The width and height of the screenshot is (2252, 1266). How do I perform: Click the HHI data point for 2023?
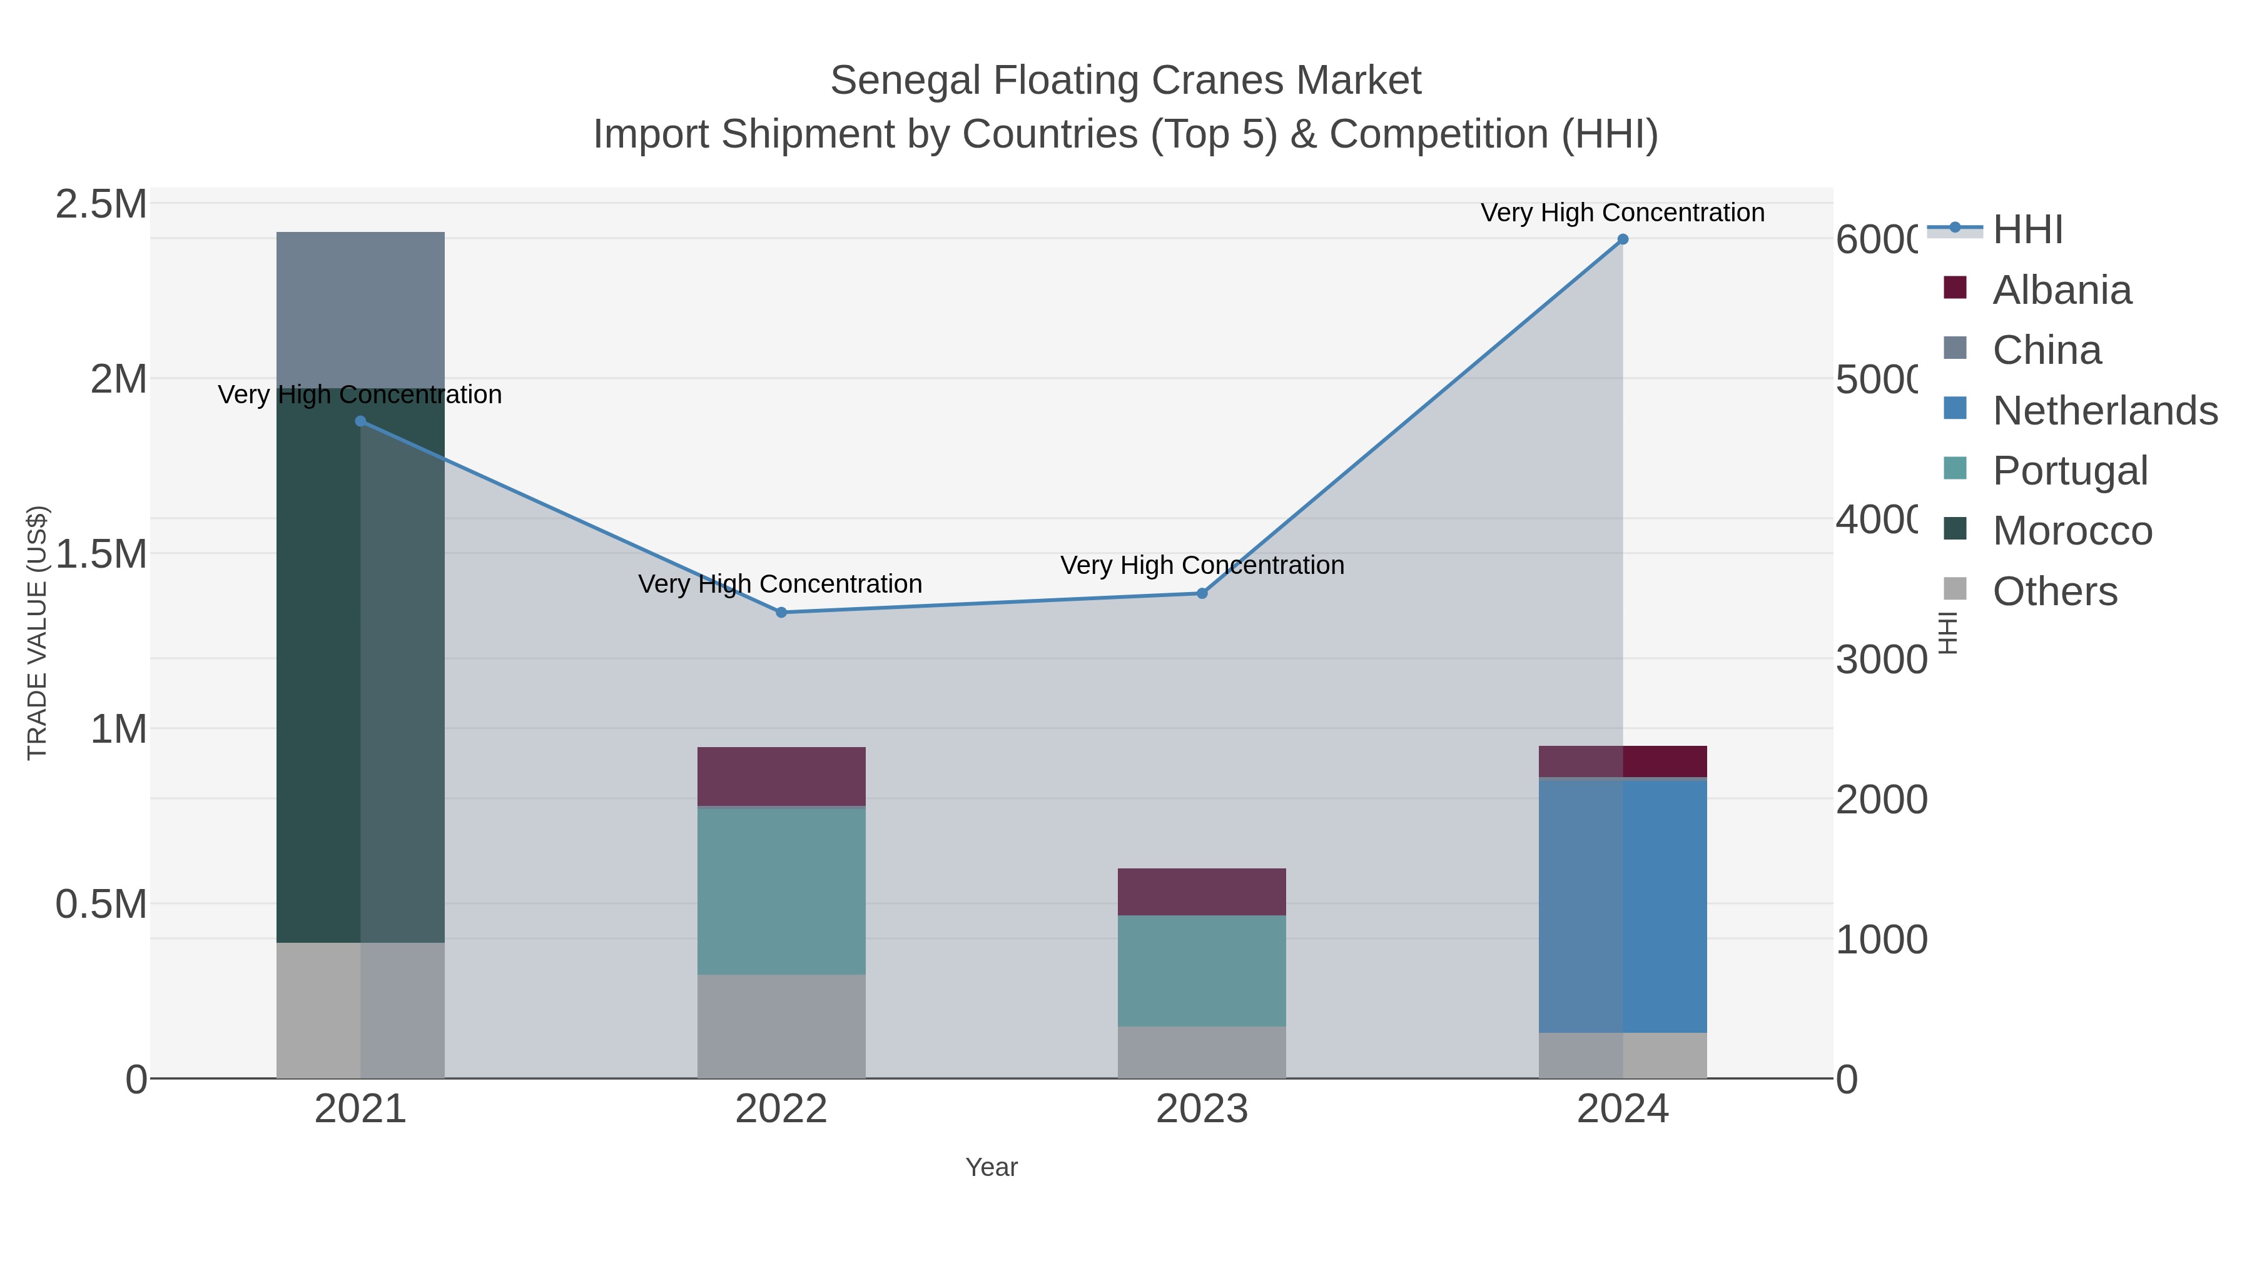click(x=1202, y=593)
